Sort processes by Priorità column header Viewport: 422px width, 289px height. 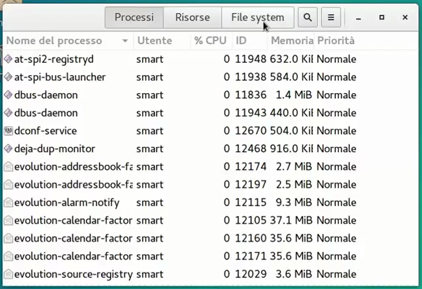[x=335, y=41]
